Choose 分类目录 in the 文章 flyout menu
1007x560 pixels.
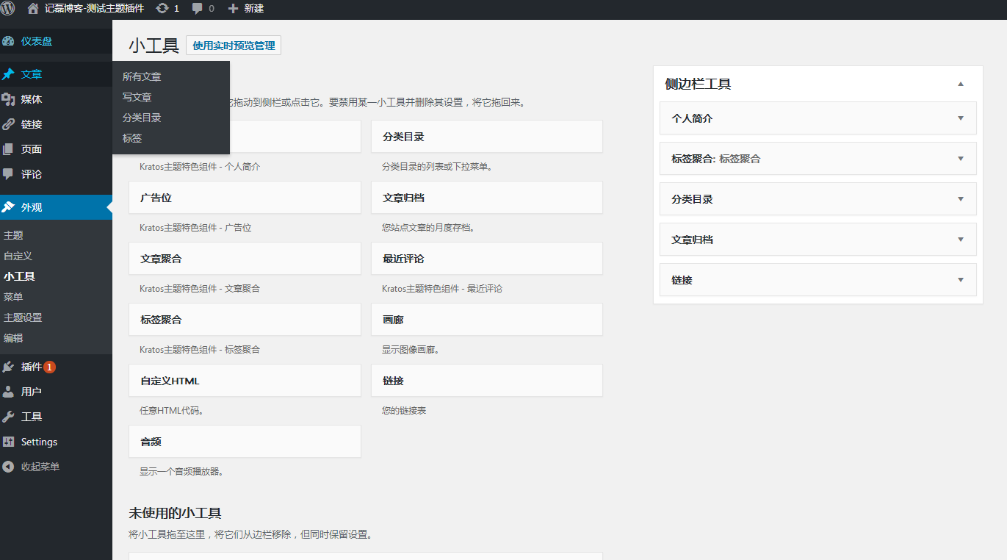click(x=142, y=118)
